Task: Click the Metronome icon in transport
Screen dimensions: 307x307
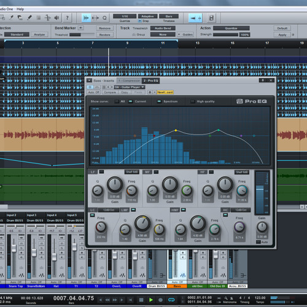Action: point(231,298)
